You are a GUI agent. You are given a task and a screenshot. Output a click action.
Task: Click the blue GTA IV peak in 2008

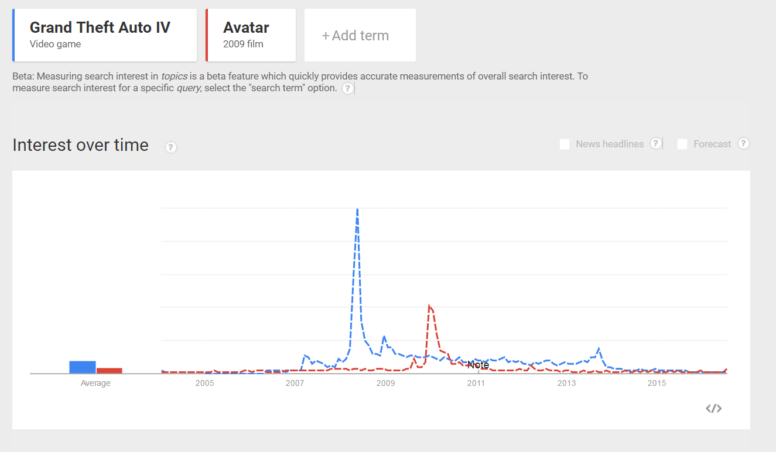[x=357, y=209]
